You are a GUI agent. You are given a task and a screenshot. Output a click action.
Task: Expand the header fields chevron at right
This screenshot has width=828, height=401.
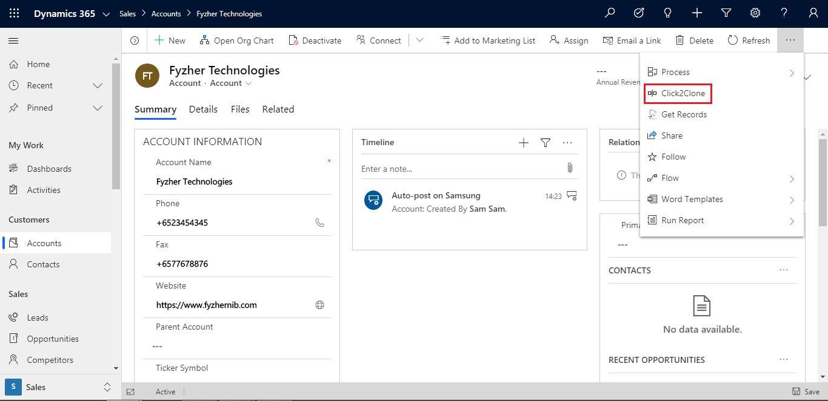pos(808,77)
